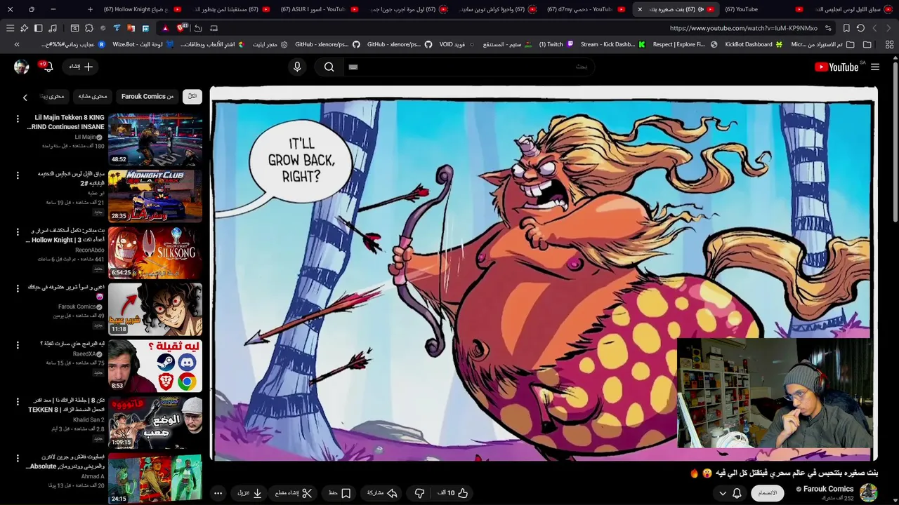The width and height of the screenshot is (899, 505).
Task: Dislike the current video
Action: point(419,493)
